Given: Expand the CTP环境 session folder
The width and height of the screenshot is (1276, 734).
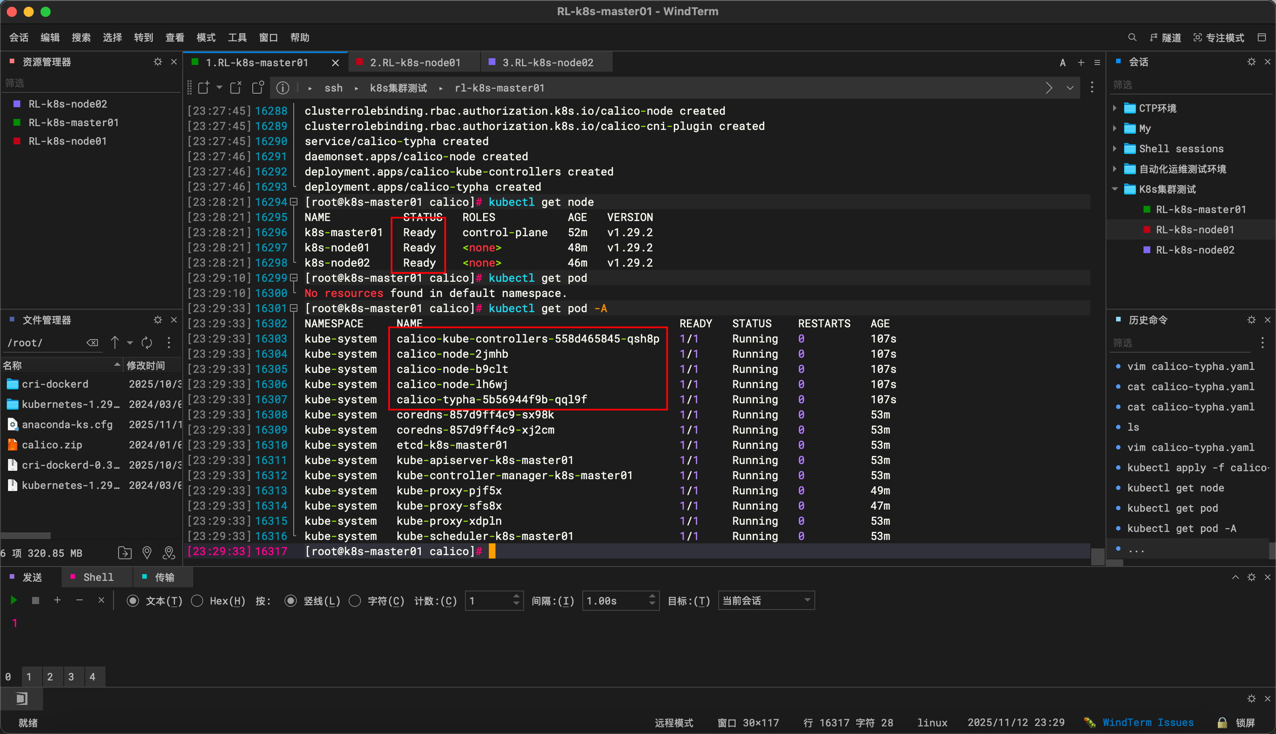Looking at the screenshot, I should (x=1115, y=108).
